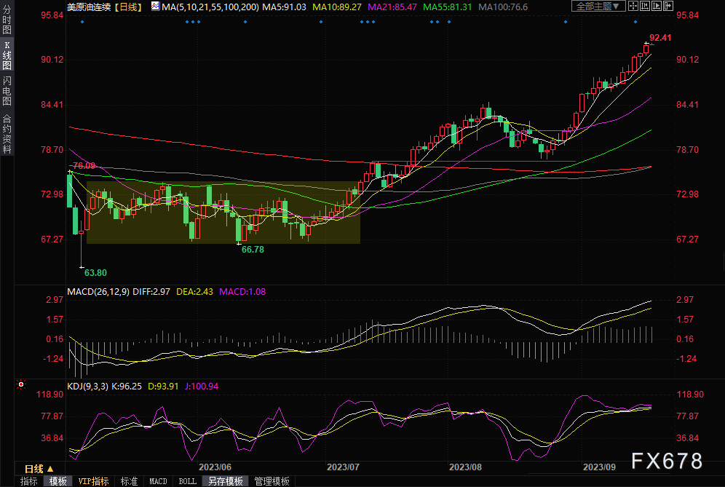Screen dimensions: 725x487
Task: Open 管理模板 template manager
Action: (x=271, y=481)
